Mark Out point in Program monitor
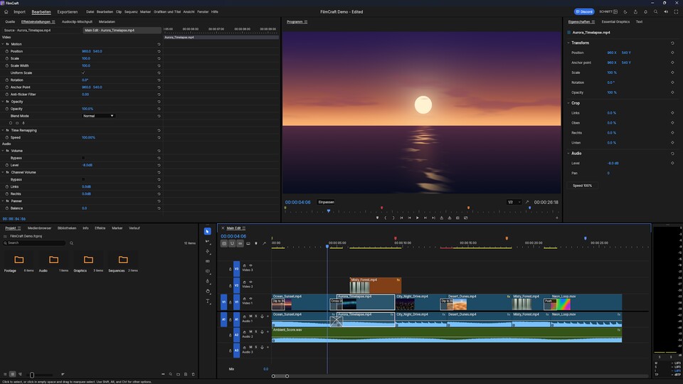 click(393, 218)
